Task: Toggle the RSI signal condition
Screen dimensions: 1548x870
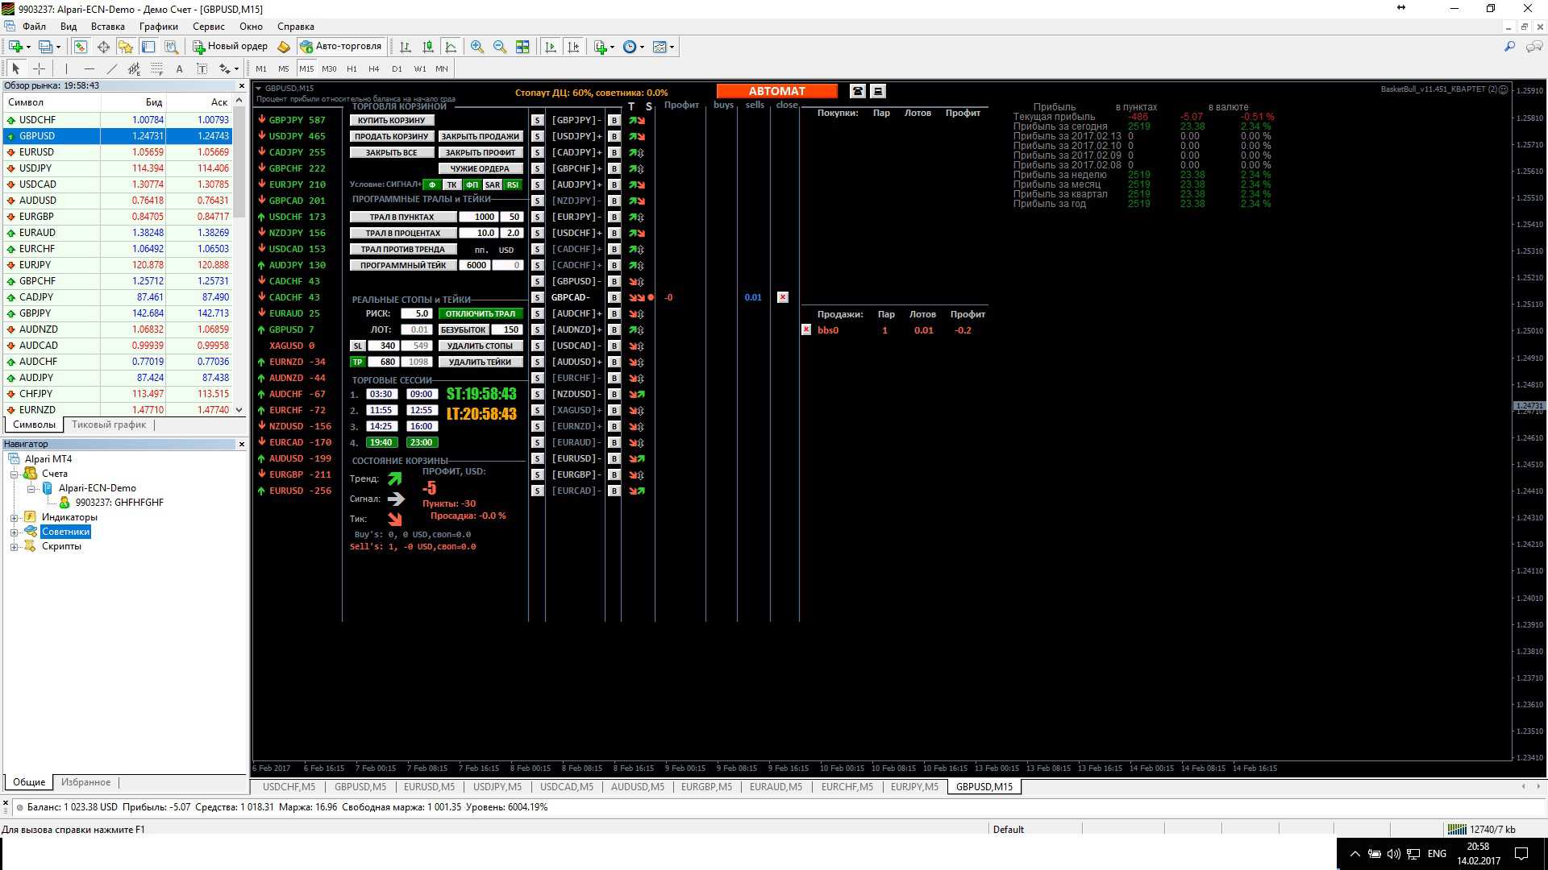Action: click(513, 184)
